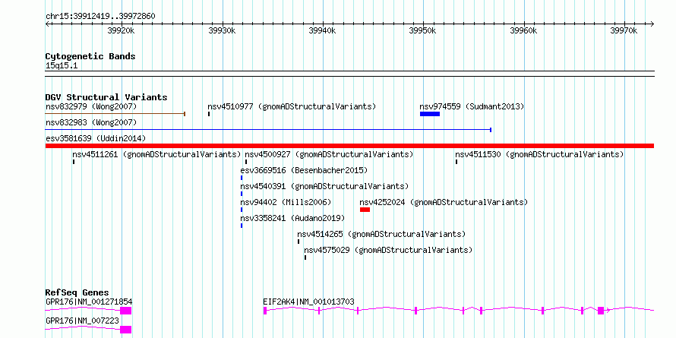Click the nsv4511261 gnomAD variant label
The width and height of the screenshot is (676, 338).
point(156,154)
